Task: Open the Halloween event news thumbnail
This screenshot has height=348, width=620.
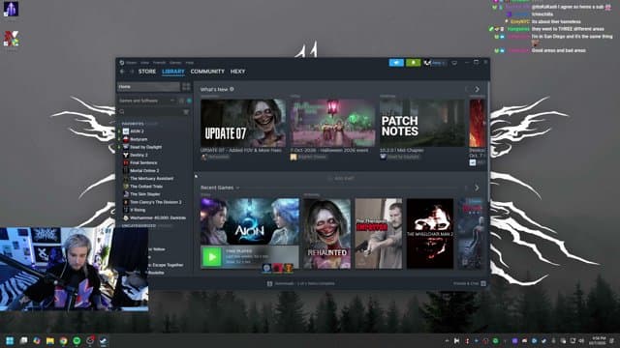Action: pyautogui.click(x=332, y=123)
